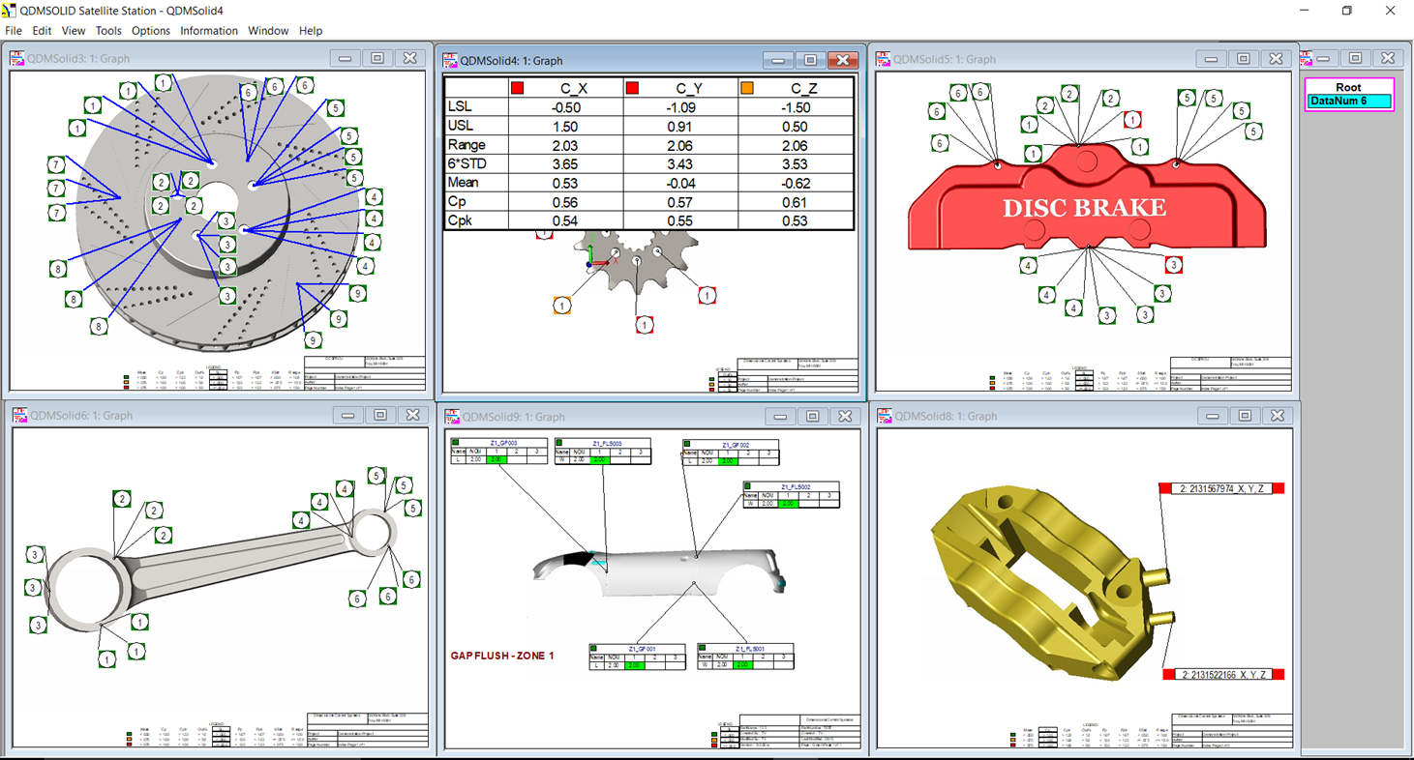Viewport: 1414px width, 760px height.
Task: Restore down the main application window
Action: pyautogui.click(x=1346, y=11)
